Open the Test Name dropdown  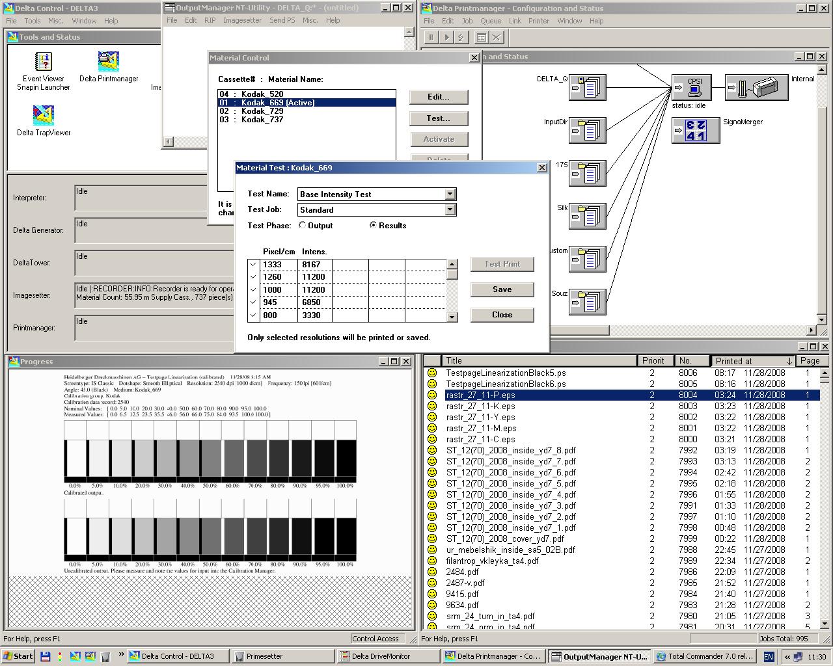[450, 194]
